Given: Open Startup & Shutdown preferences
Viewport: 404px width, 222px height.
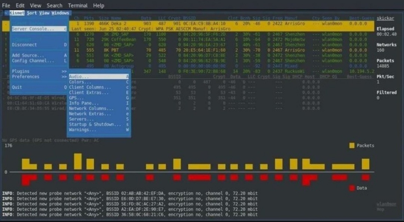Looking at the screenshot, I should [x=99, y=124].
